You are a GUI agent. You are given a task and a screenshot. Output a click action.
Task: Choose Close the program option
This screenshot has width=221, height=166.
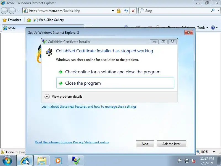[x=115, y=83]
